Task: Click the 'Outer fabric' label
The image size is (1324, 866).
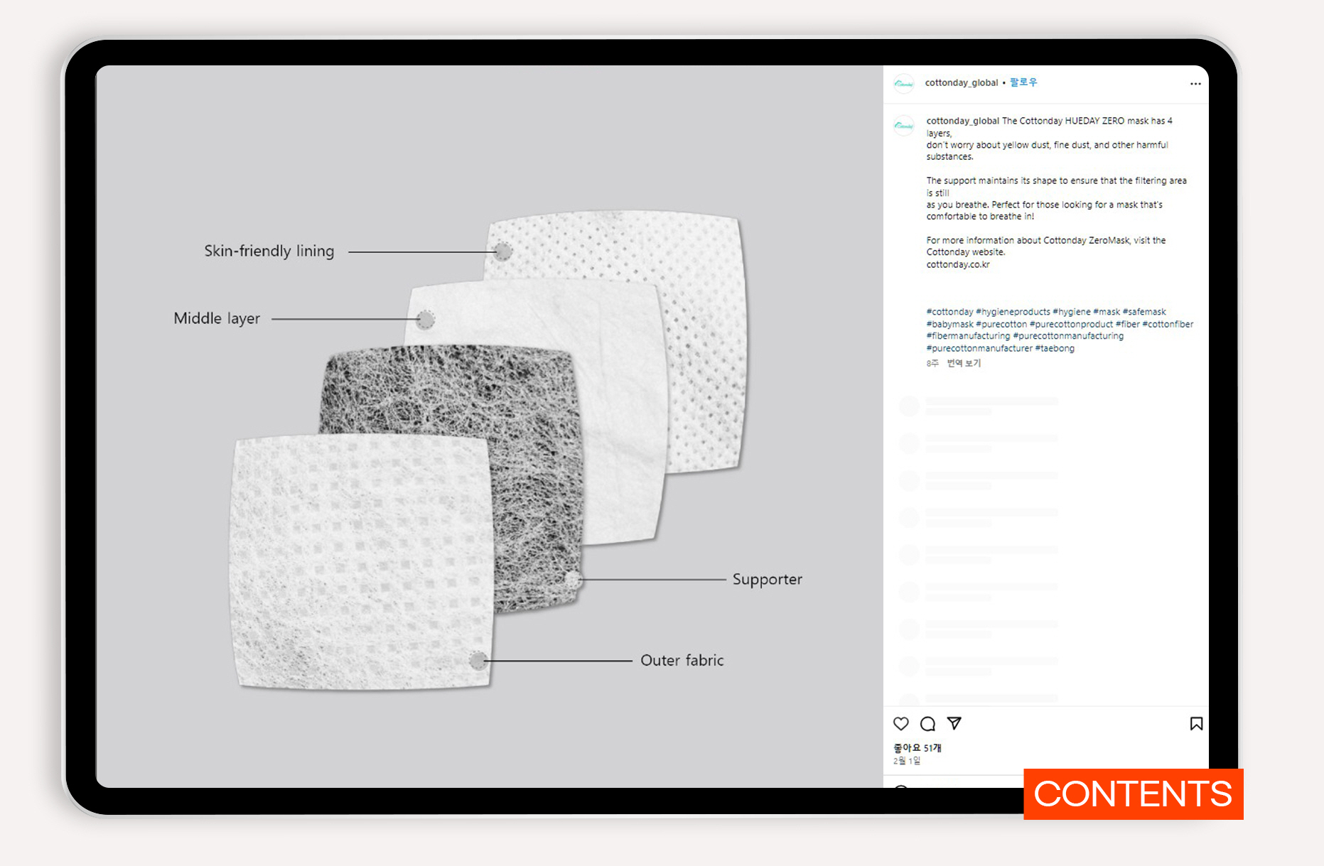Action: tap(682, 661)
